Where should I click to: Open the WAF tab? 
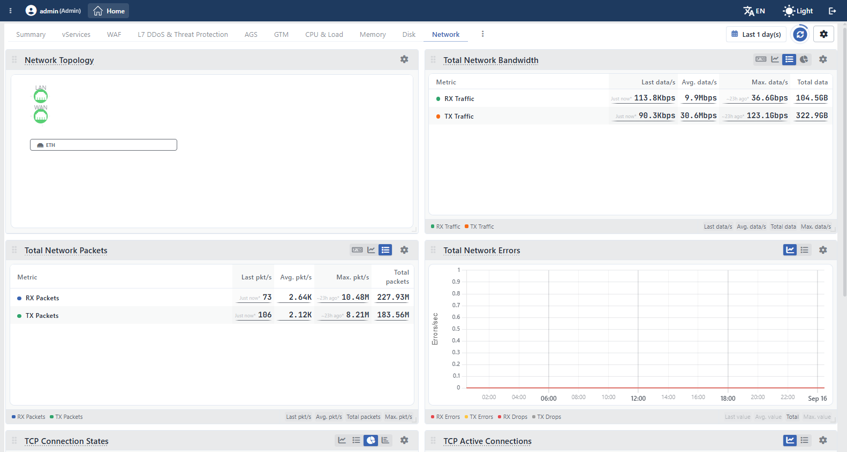[114, 34]
